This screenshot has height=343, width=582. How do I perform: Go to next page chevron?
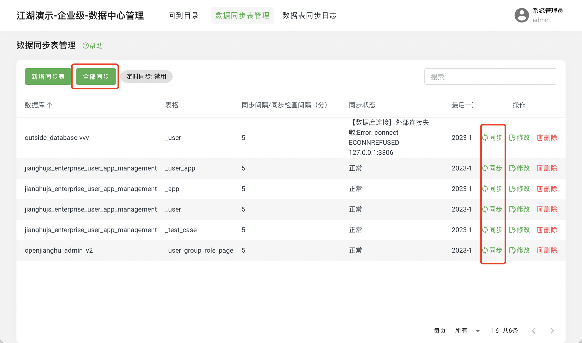click(552, 331)
